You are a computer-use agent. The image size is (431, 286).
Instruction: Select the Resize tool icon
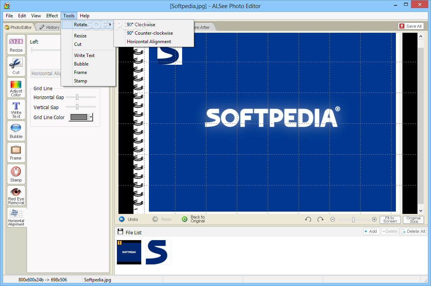coord(16,44)
